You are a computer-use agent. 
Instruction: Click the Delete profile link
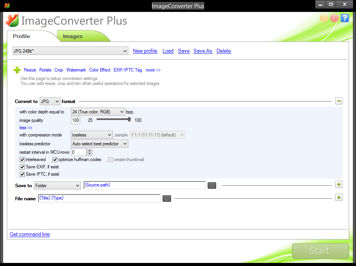[x=223, y=51]
